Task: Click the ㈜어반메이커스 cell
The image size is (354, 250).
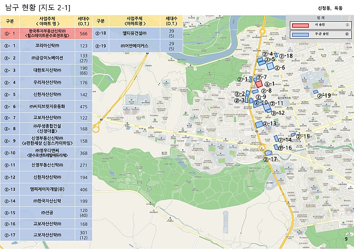Action: point(135,46)
